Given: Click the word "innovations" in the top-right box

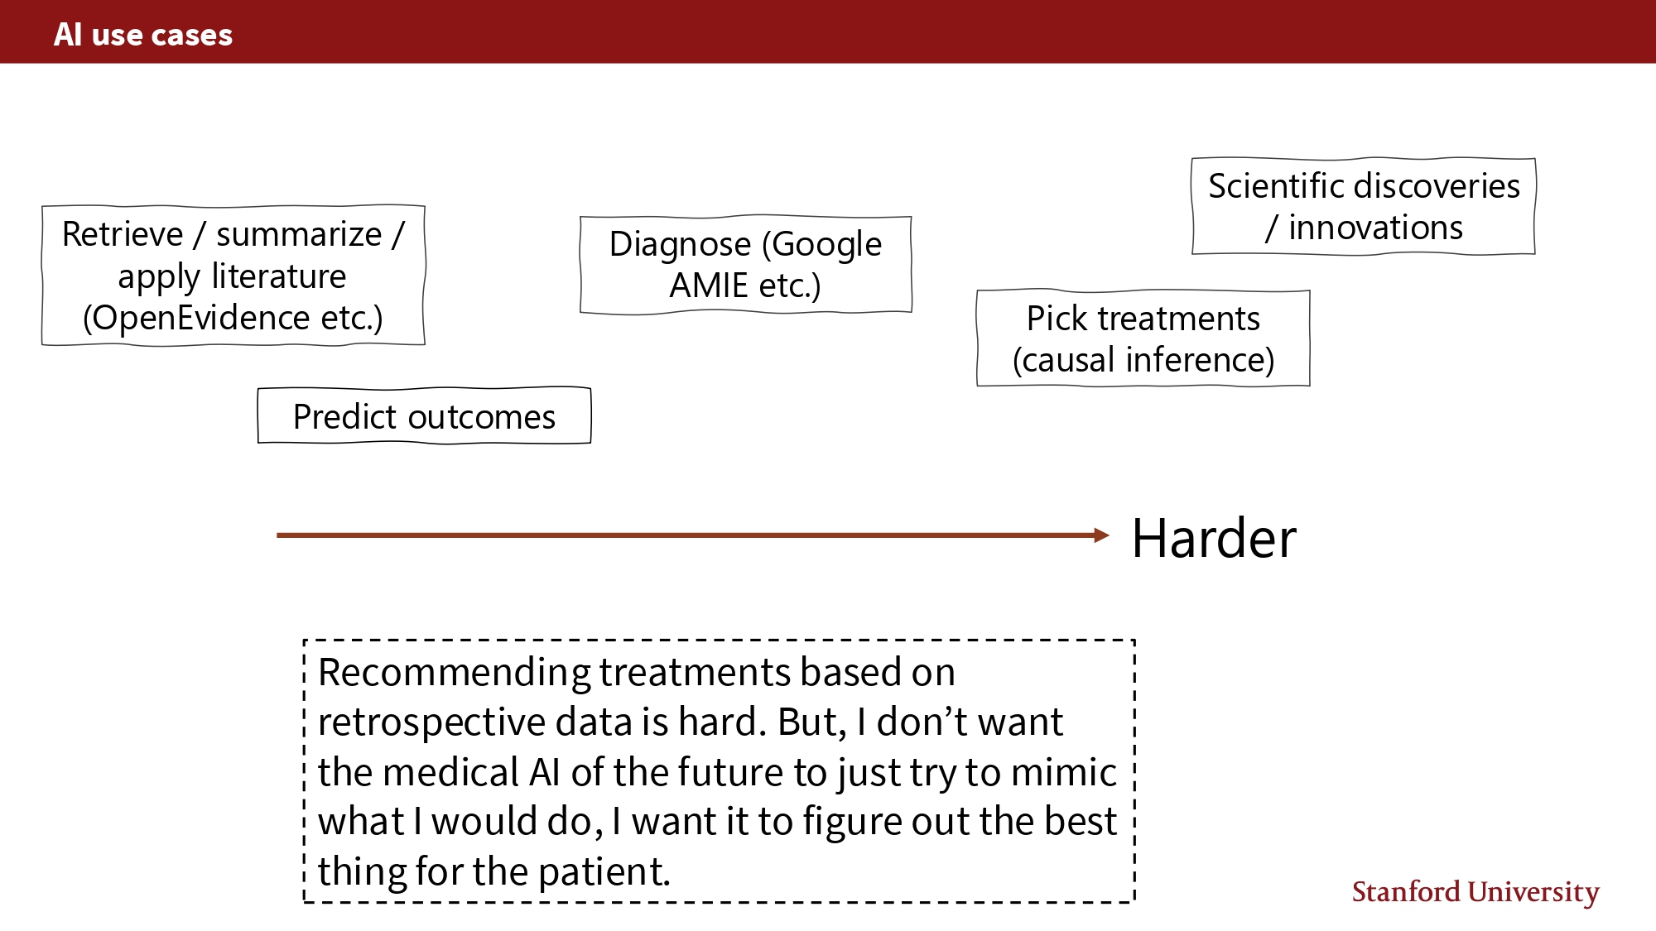Looking at the screenshot, I should pos(1375,228).
